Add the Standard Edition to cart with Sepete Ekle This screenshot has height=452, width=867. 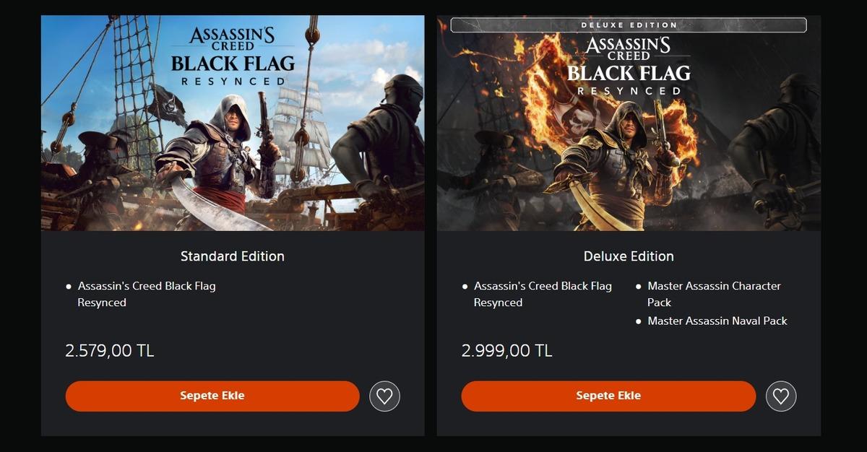(x=212, y=396)
